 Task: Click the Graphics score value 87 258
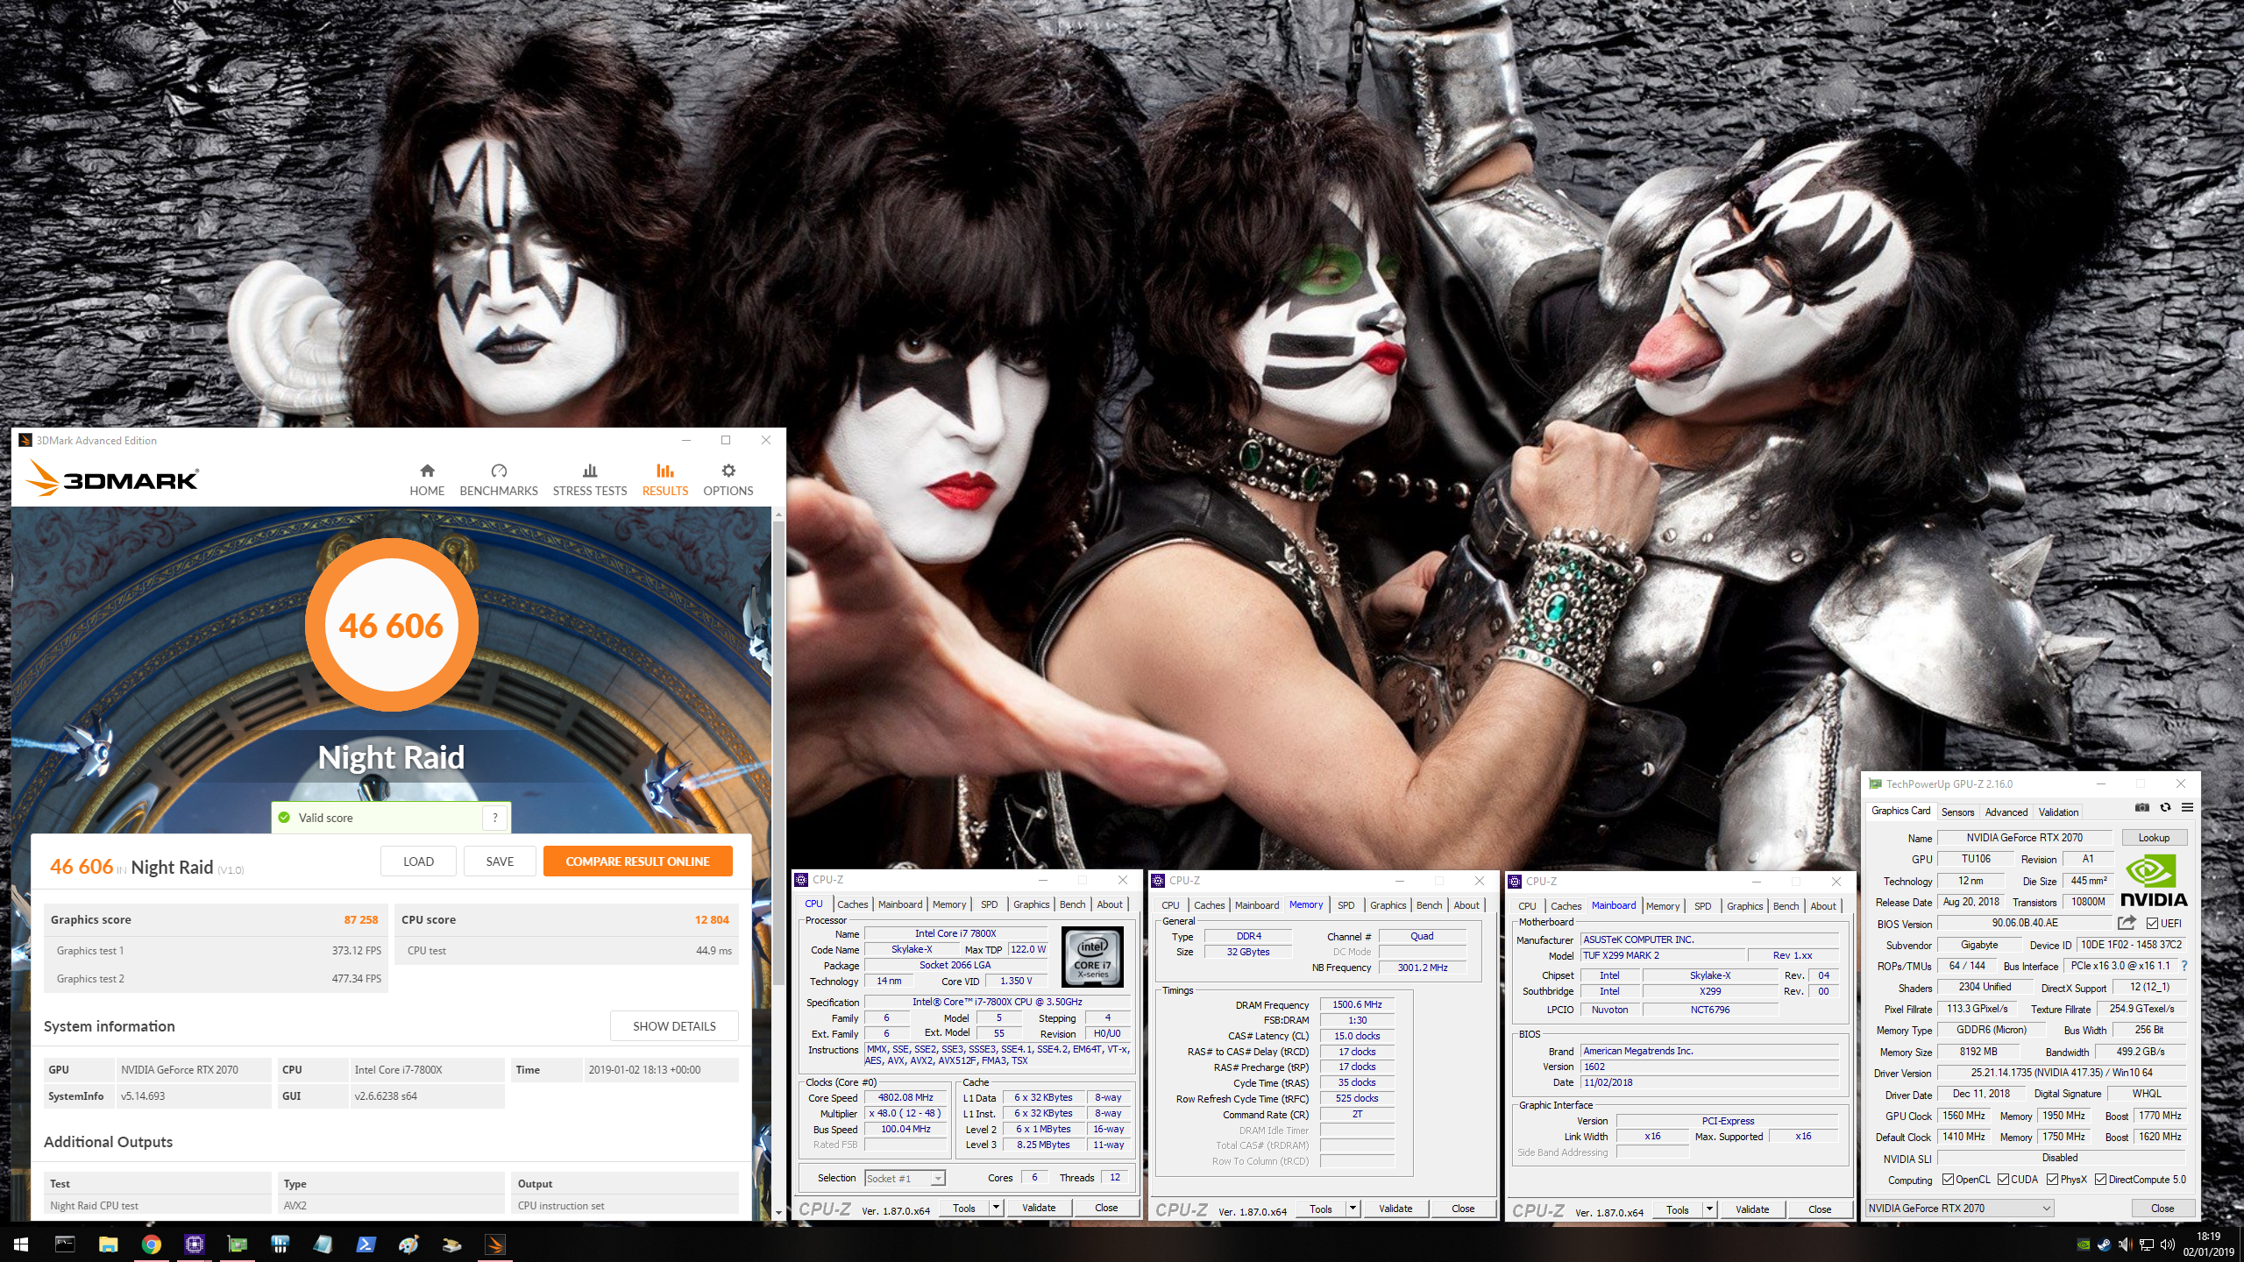point(361,919)
